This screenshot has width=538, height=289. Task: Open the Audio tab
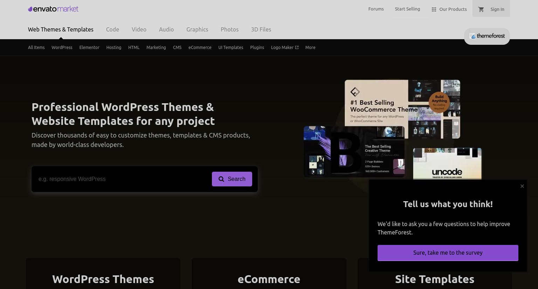click(x=166, y=29)
